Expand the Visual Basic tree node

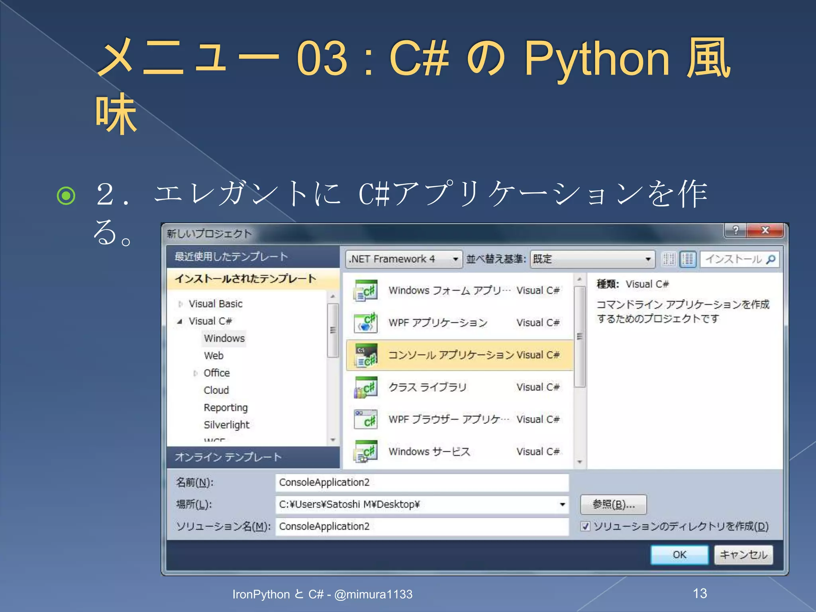(180, 304)
